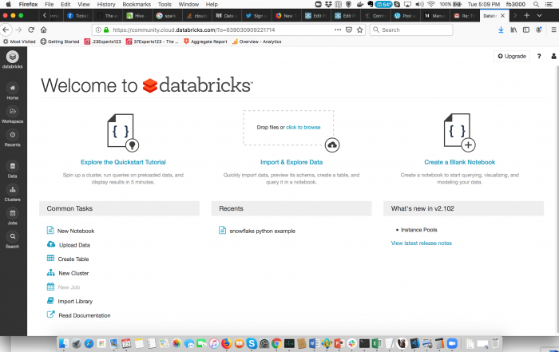The height and width of the screenshot is (352, 559).
Task: View latest release notes
Action: pyautogui.click(x=421, y=243)
